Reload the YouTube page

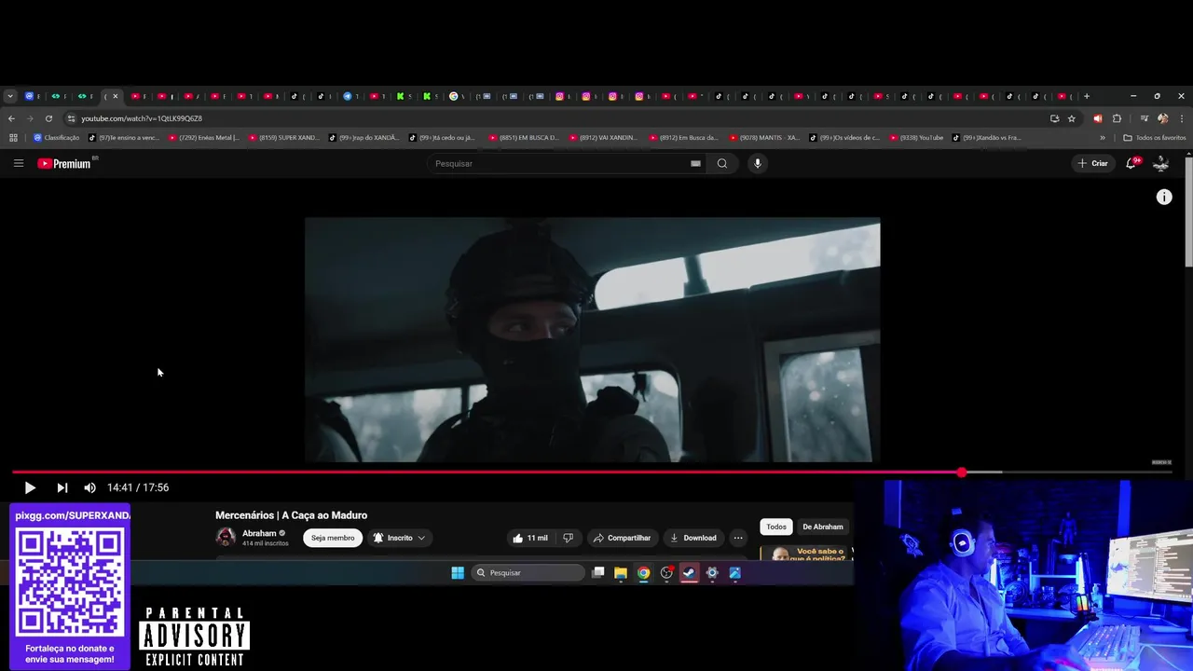tap(48, 118)
